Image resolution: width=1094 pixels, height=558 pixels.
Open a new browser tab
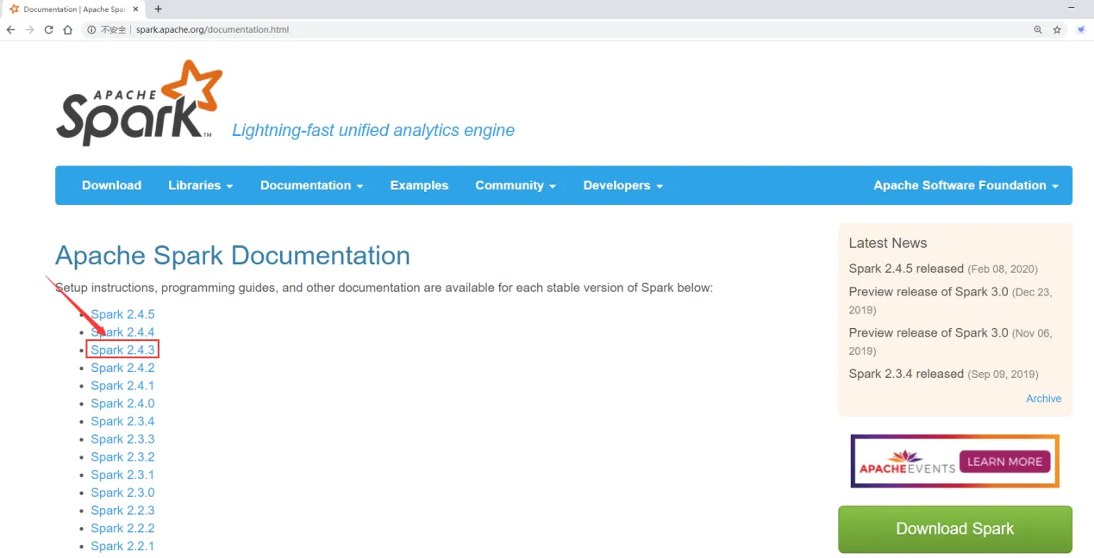pyautogui.click(x=158, y=9)
